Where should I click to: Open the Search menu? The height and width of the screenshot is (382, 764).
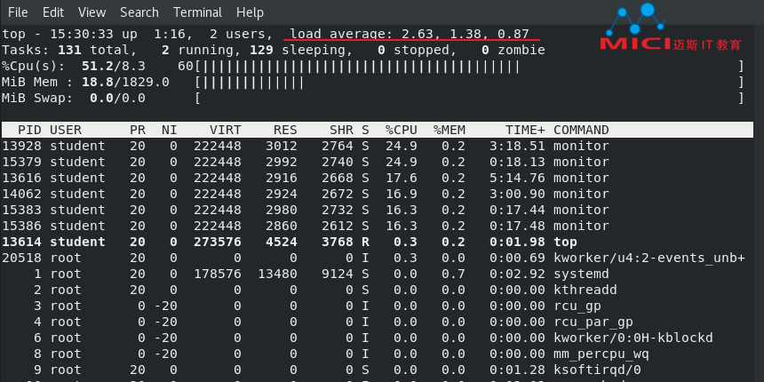[139, 12]
